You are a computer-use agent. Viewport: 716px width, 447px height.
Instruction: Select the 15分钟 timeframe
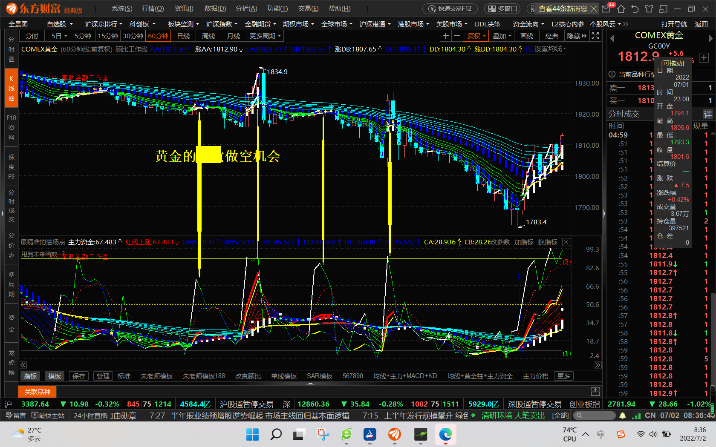coord(108,36)
